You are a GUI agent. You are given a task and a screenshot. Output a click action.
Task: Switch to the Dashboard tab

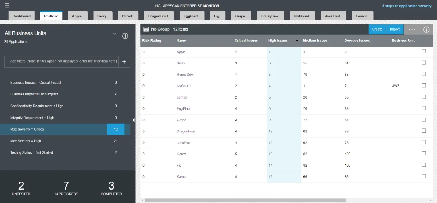tap(21, 16)
